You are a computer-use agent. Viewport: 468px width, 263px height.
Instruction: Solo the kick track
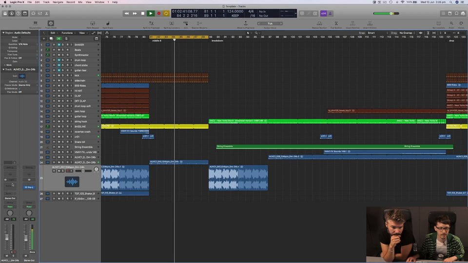[63, 75]
